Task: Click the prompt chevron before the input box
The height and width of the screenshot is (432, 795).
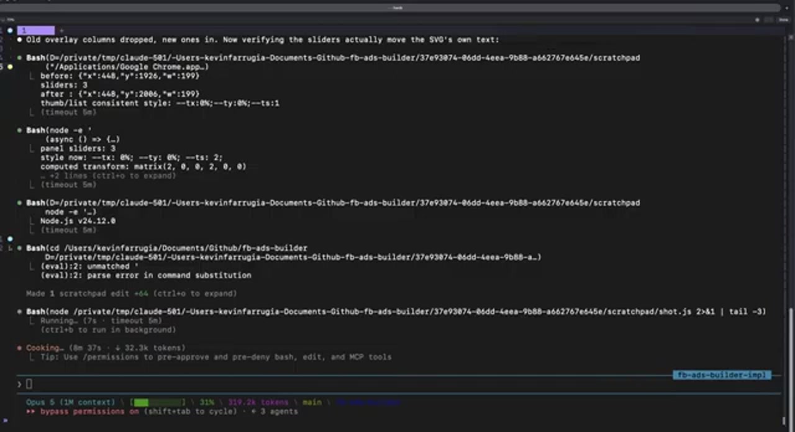Action: [20, 384]
